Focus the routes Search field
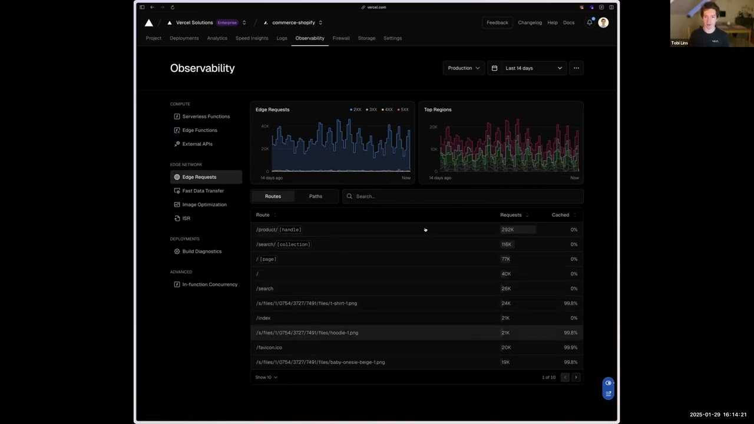 [463, 196]
